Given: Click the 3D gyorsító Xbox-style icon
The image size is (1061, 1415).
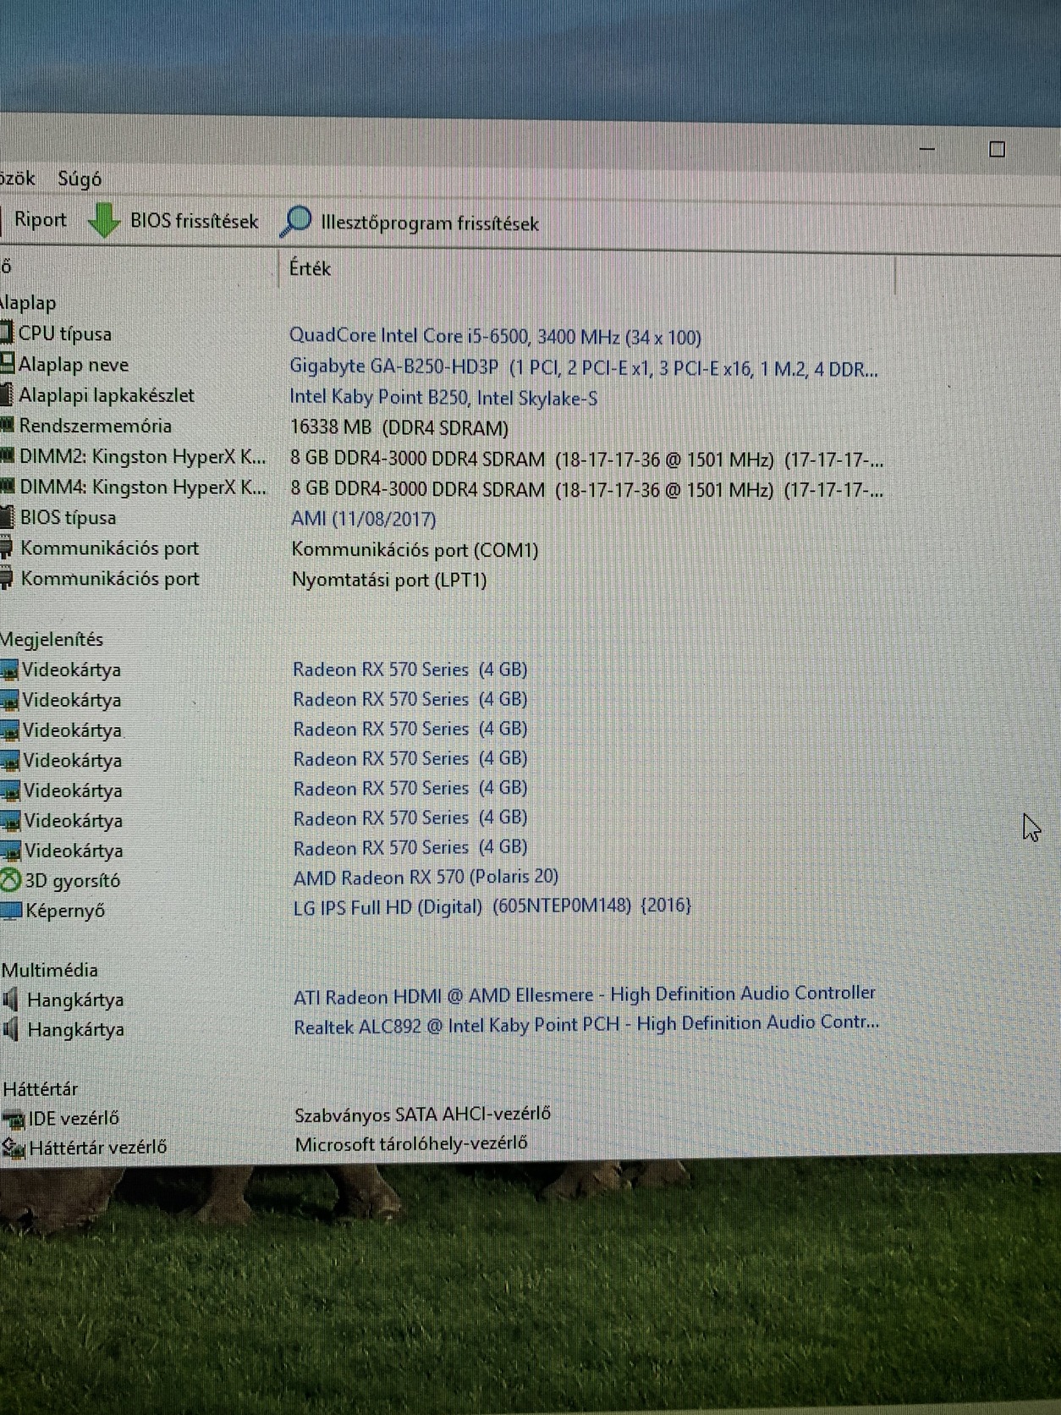Looking at the screenshot, I should (10, 881).
